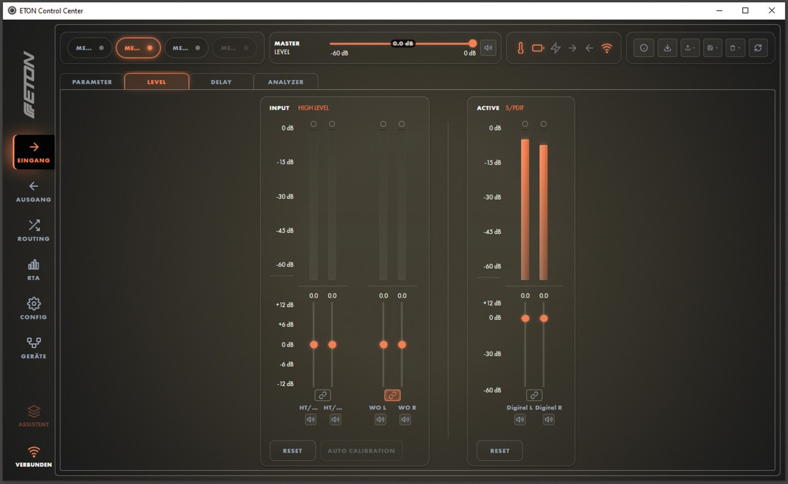Switch to the Analyzer tab
The height and width of the screenshot is (484, 788).
tap(286, 82)
